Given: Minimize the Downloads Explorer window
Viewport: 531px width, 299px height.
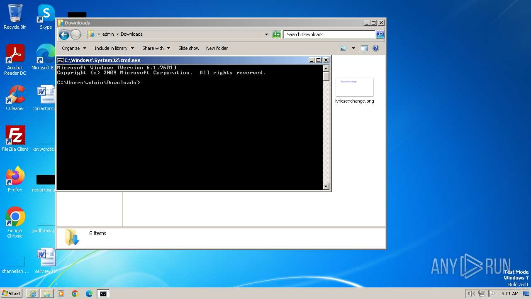Looking at the screenshot, I should coord(366,23).
